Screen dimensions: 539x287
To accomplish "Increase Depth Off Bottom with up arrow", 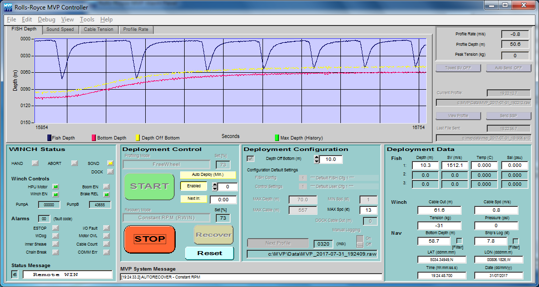I will click(x=316, y=157).
